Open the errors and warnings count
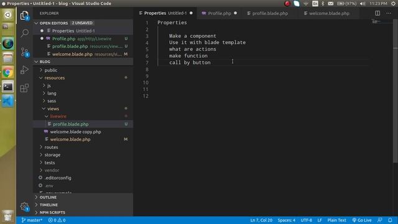The height and width of the screenshot is (224, 398). (x=57, y=220)
